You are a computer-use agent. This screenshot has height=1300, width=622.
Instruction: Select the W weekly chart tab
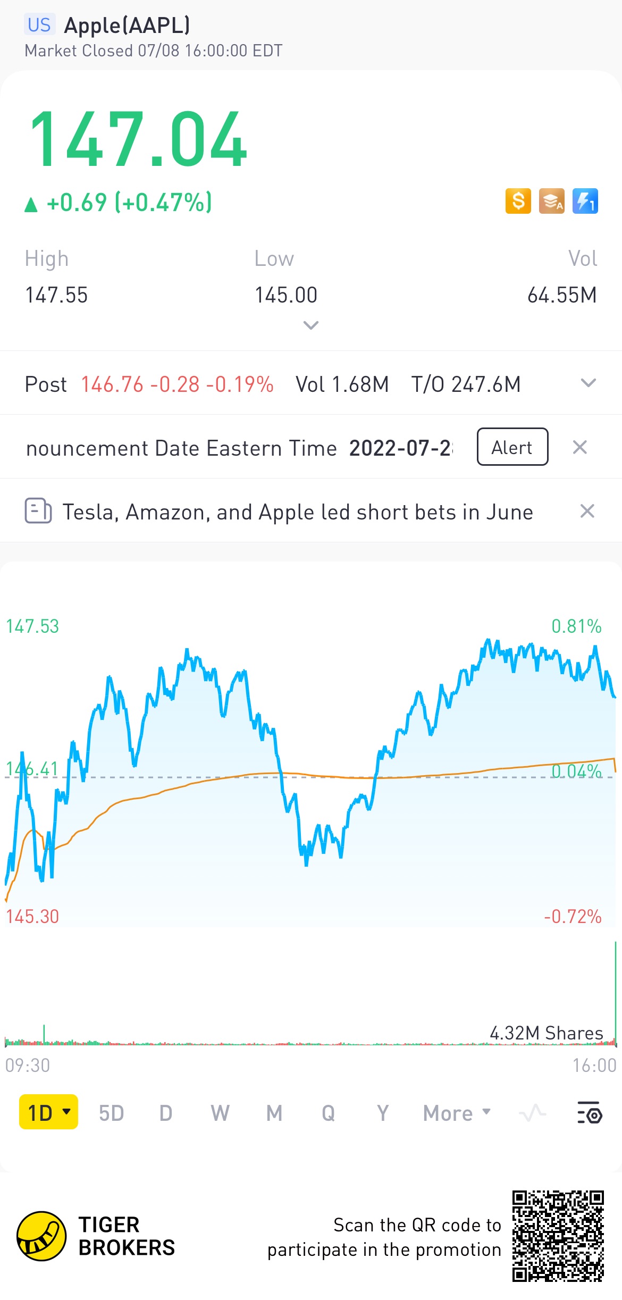coord(220,1113)
